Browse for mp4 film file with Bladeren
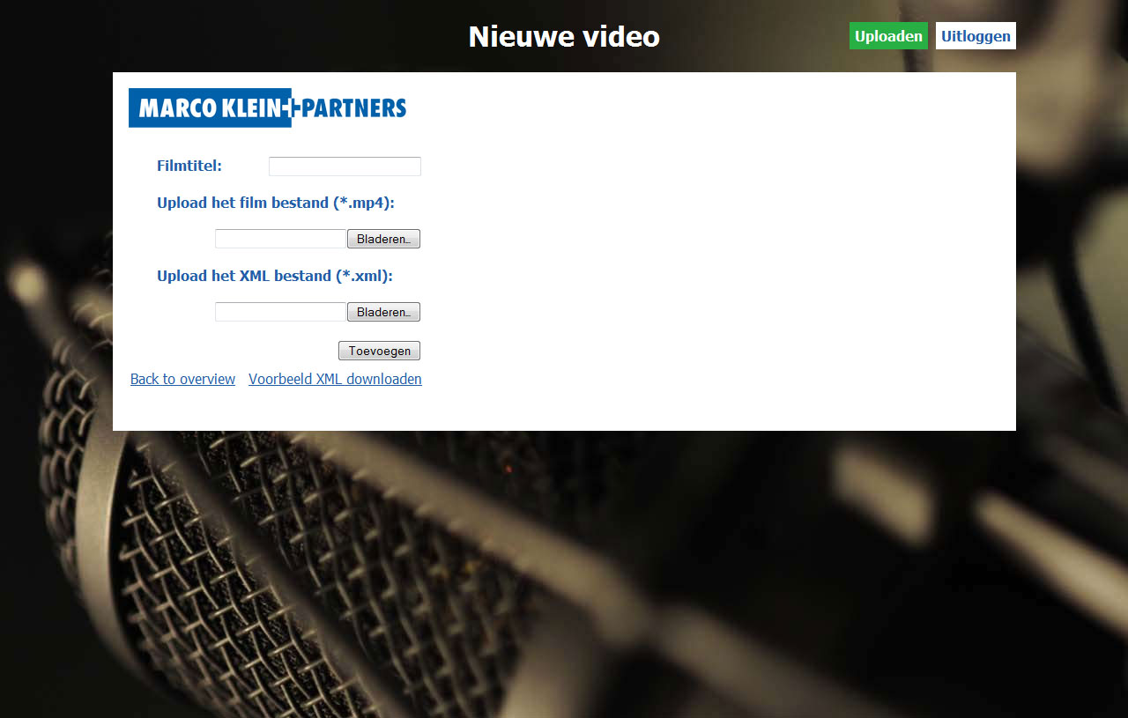1128x718 pixels. [x=383, y=239]
